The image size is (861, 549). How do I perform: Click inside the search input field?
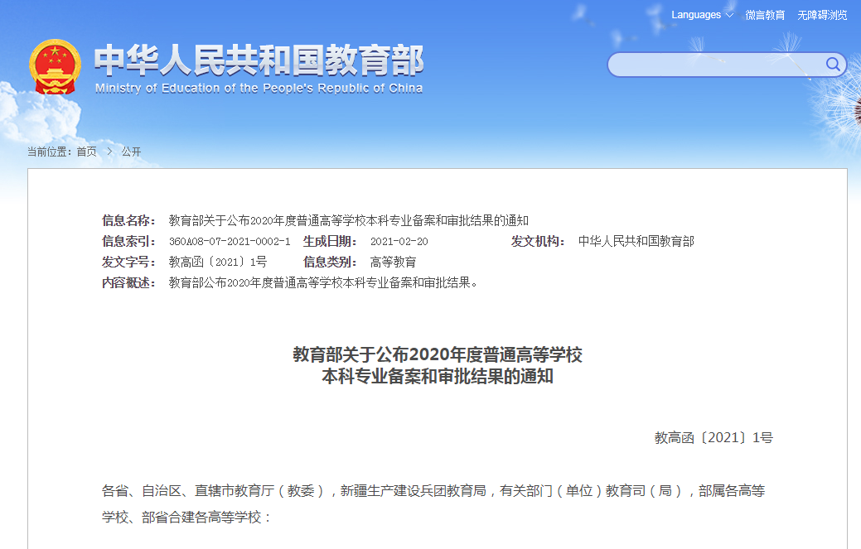pyautogui.click(x=713, y=64)
